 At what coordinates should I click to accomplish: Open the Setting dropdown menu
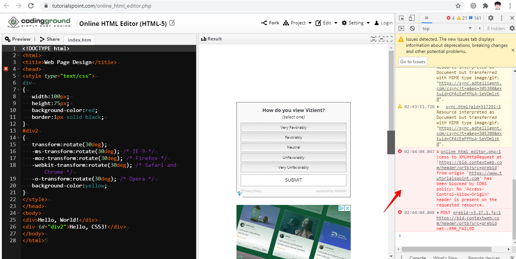(356, 23)
